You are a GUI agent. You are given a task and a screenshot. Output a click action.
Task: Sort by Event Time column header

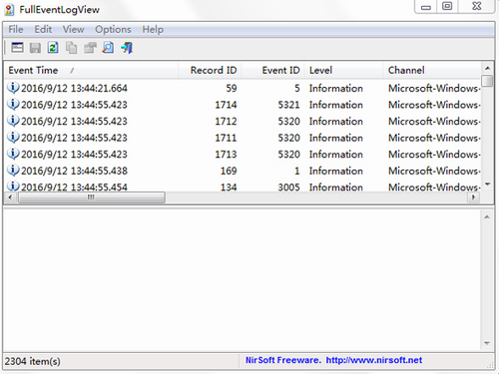tap(91, 70)
